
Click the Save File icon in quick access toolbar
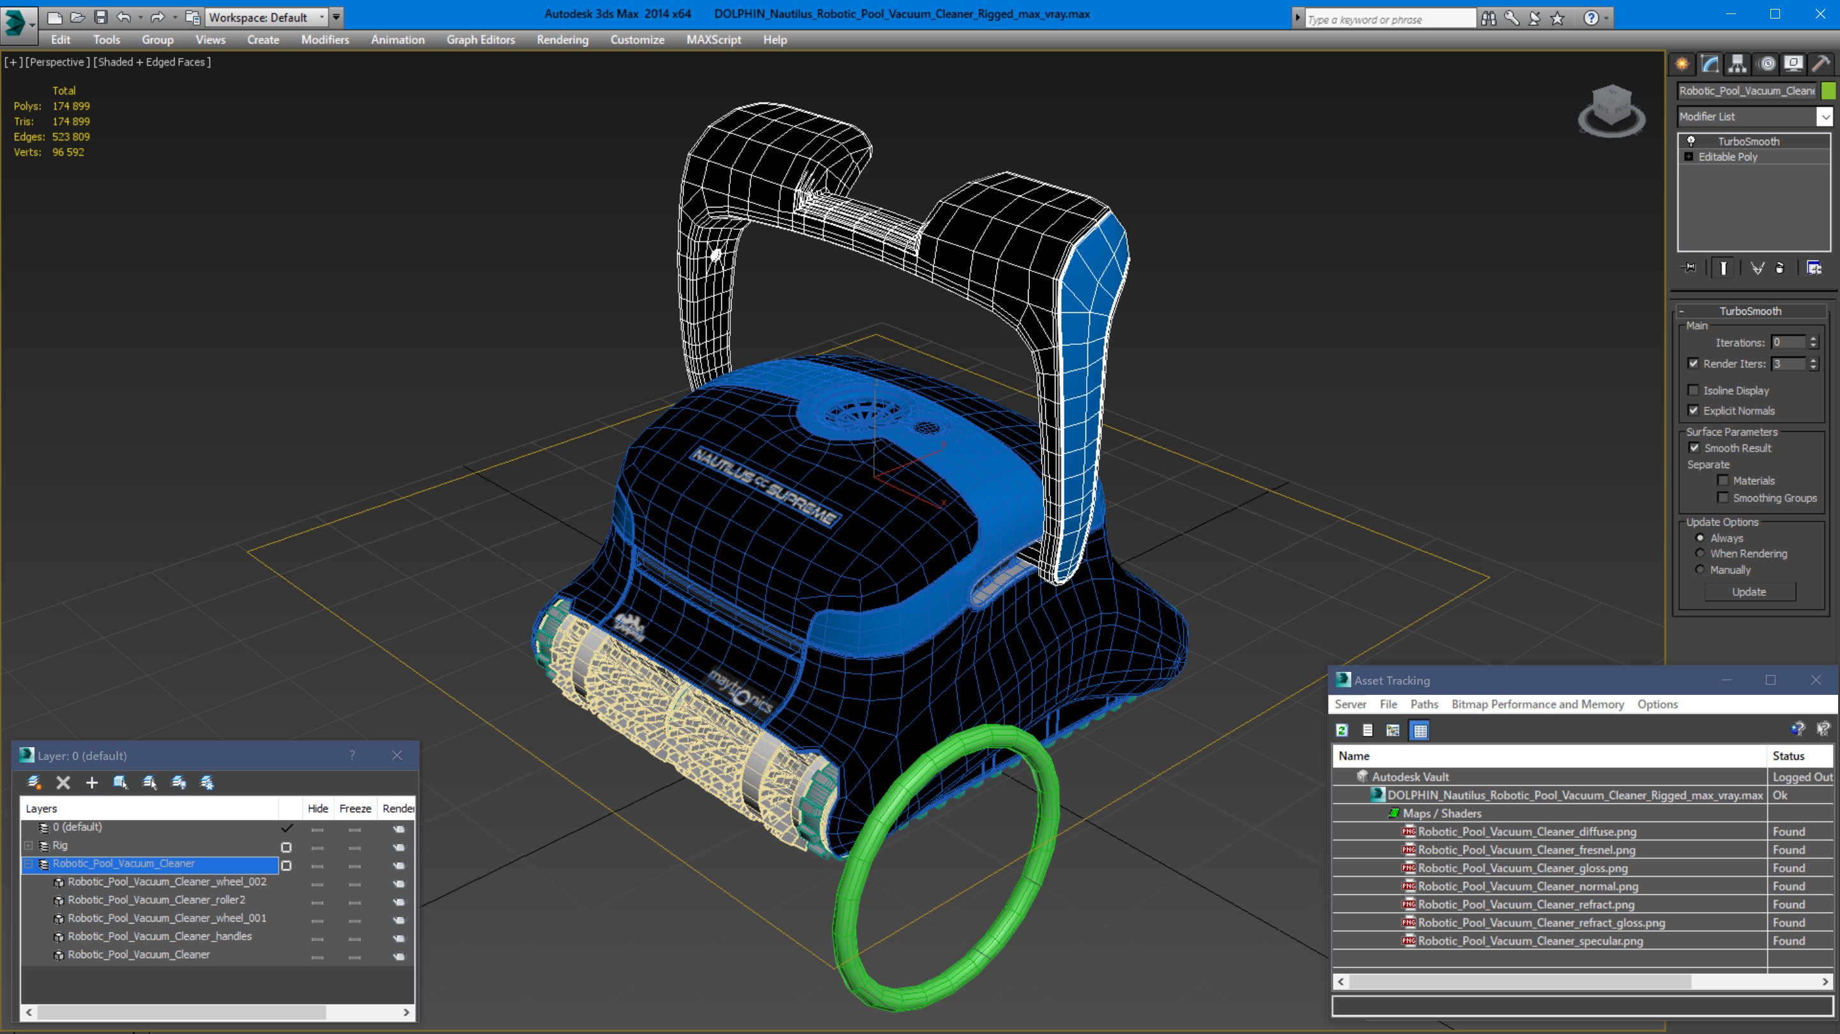(101, 17)
